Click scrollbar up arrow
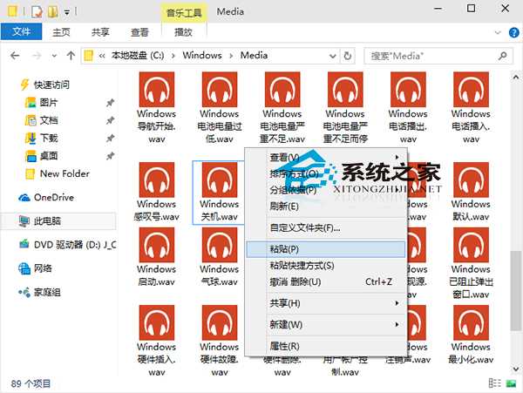 pyautogui.click(x=516, y=78)
